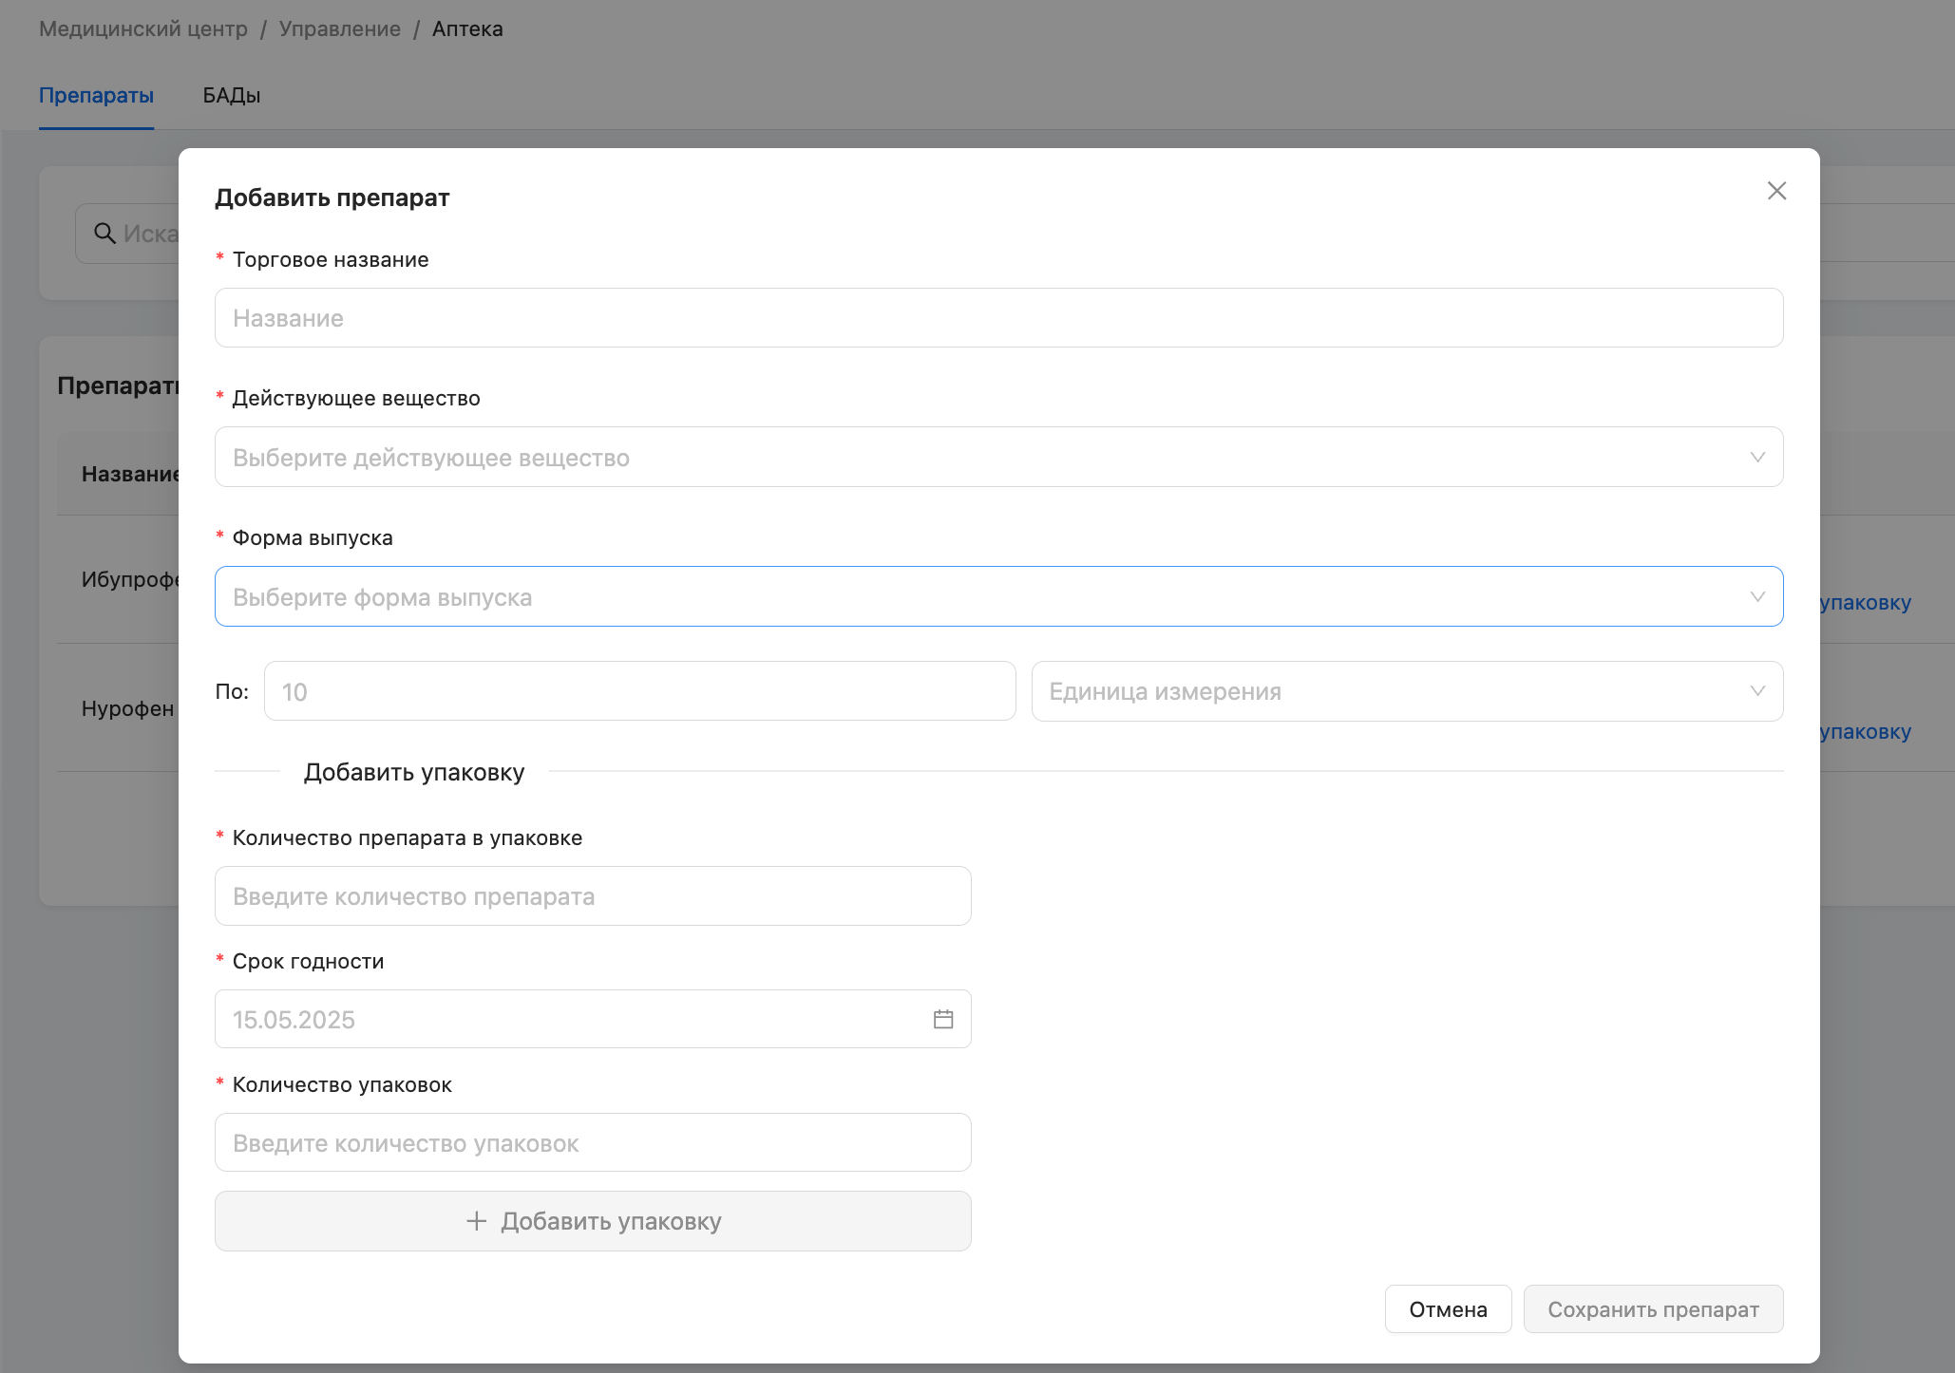The image size is (1955, 1373).
Task: Click the упаковку link in Ибупрофен row
Action: pyautogui.click(x=1865, y=603)
